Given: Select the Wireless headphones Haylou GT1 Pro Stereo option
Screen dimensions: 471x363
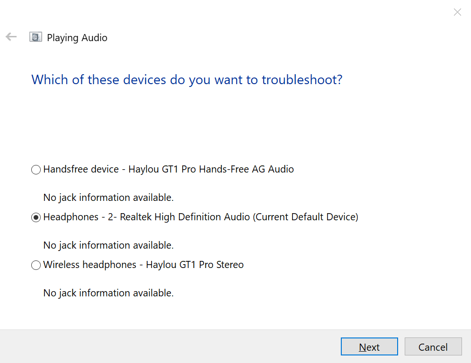Looking at the screenshot, I should click(x=36, y=265).
